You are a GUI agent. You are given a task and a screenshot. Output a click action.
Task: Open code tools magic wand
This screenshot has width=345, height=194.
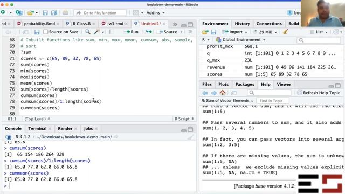click(x=96, y=32)
